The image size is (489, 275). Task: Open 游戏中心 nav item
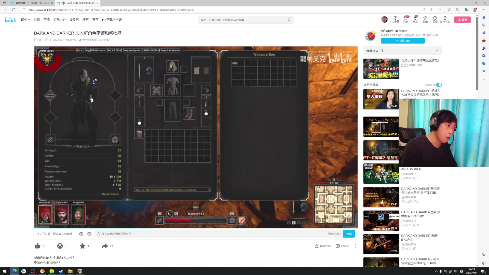60,20
